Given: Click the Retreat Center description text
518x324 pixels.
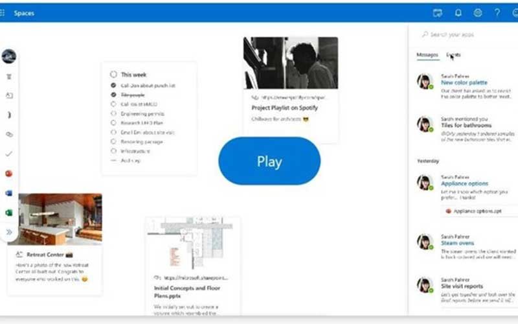Looking at the screenshot, I should tap(52, 272).
